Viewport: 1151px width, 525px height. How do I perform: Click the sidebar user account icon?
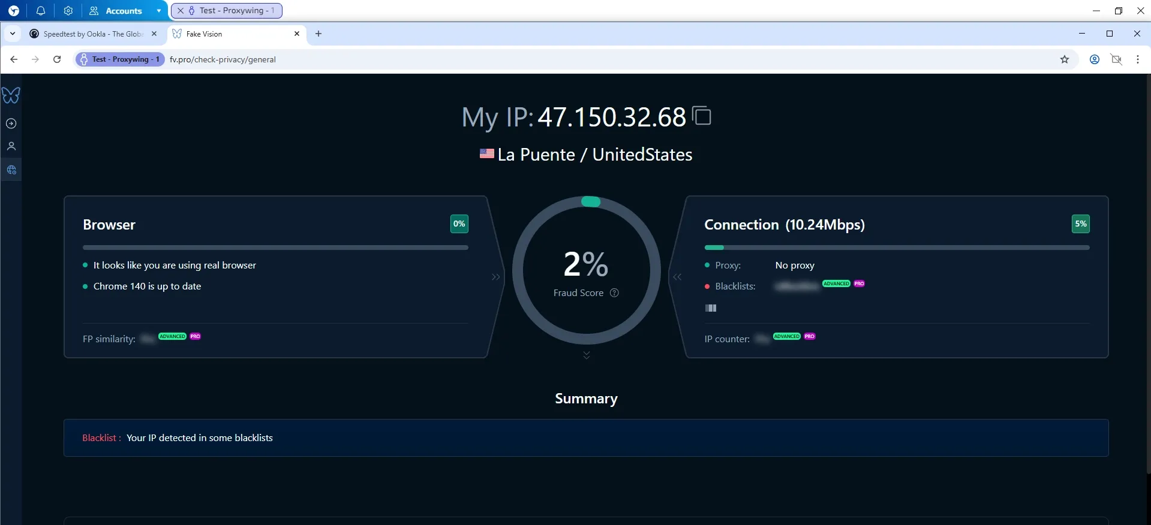(x=11, y=146)
